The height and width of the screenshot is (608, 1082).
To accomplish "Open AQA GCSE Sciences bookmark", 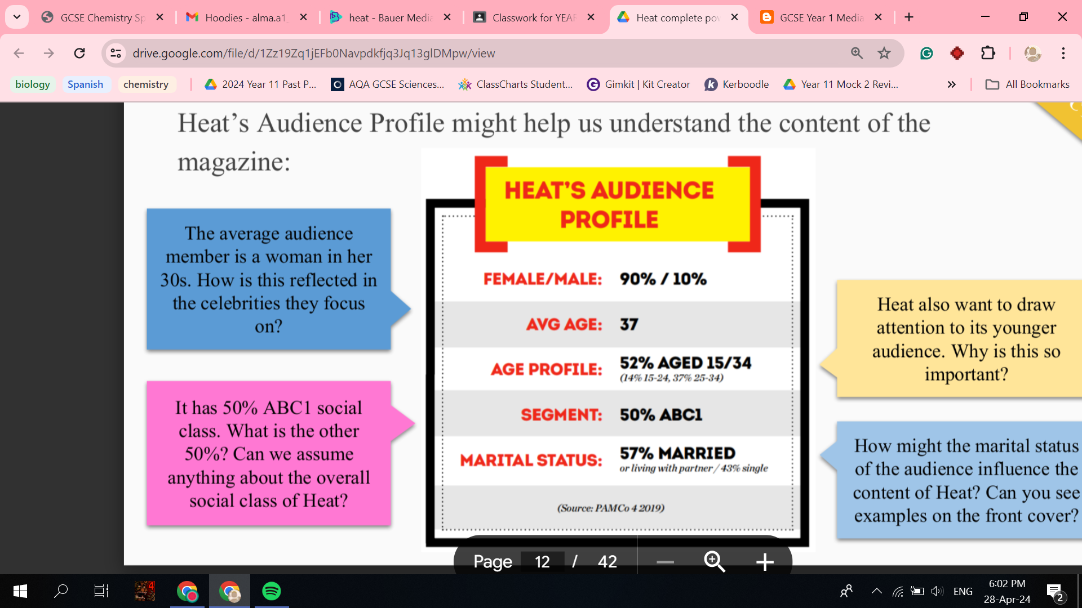I will (388, 84).
